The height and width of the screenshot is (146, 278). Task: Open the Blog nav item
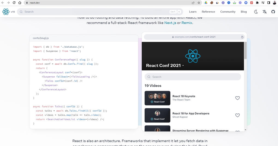click(244, 12)
